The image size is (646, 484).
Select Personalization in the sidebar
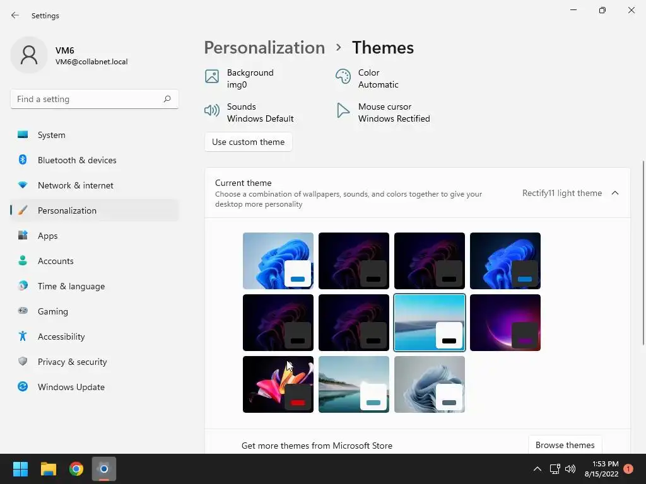tap(95, 210)
